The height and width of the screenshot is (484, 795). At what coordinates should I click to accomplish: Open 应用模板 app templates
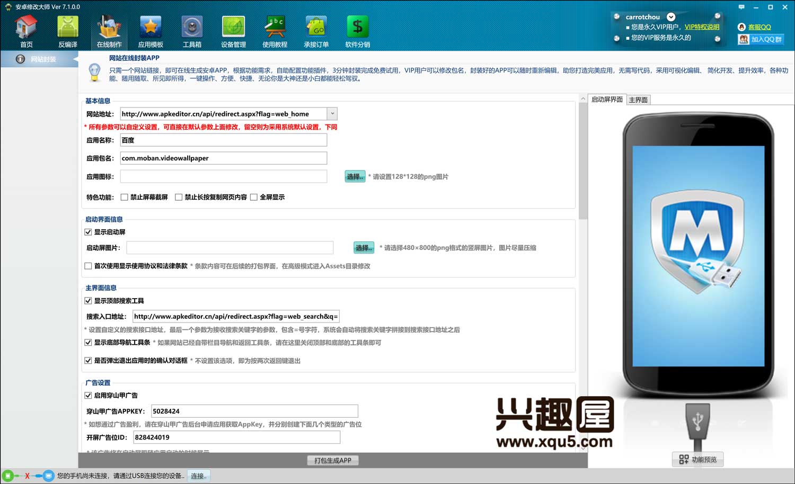point(151,32)
